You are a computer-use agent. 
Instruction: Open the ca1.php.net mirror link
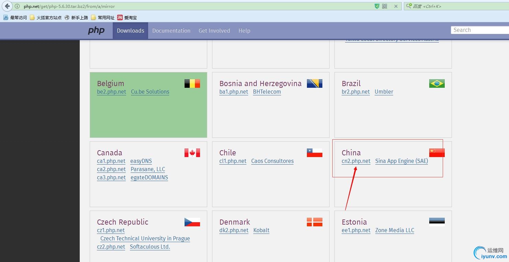coord(111,161)
